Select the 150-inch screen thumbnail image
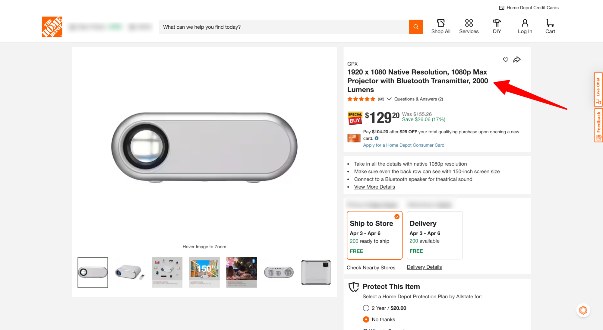Screen dimensions: 603x330 pyautogui.click(x=204, y=272)
